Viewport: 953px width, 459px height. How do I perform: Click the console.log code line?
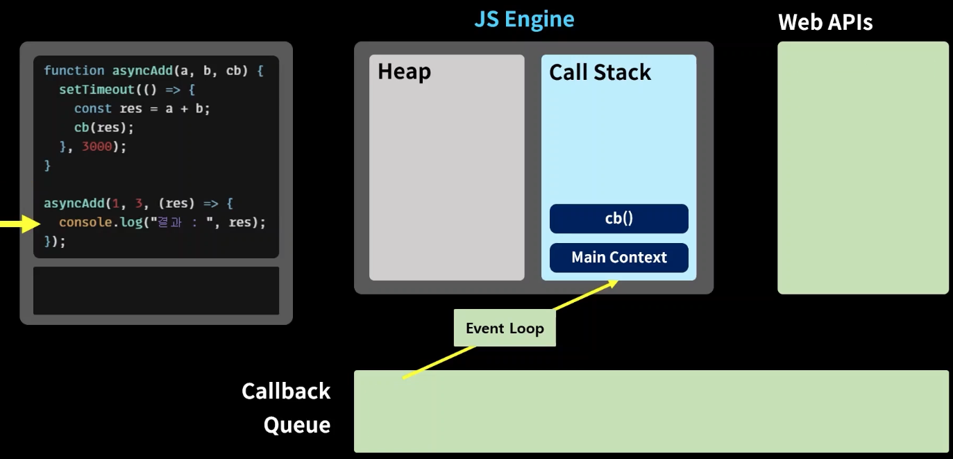click(162, 222)
